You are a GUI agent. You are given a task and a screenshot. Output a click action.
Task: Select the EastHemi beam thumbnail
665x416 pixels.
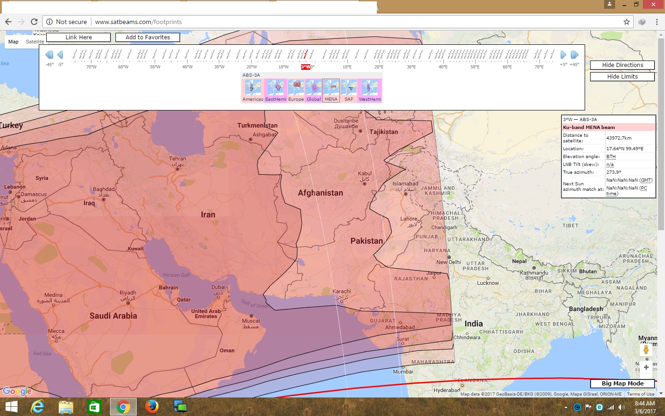(276, 90)
